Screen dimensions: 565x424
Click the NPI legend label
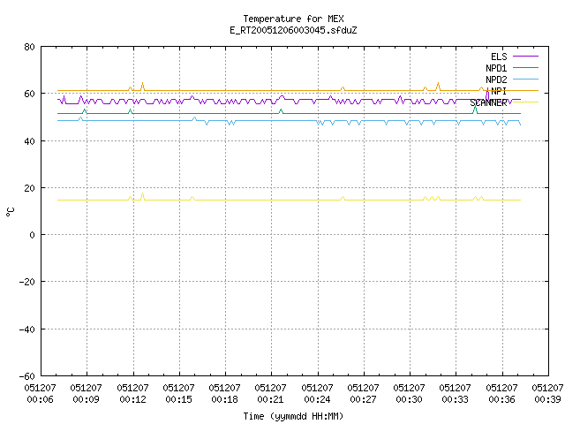click(x=499, y=91)
